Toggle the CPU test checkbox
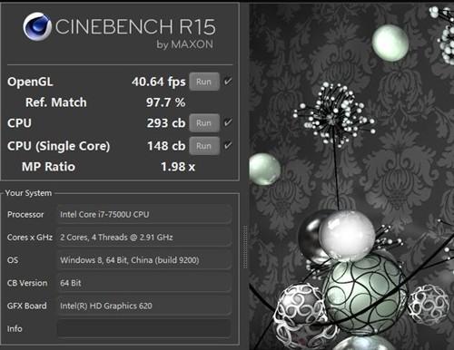Image resolution: width=454 pixels, height=350 pixels. pos(228,122)
